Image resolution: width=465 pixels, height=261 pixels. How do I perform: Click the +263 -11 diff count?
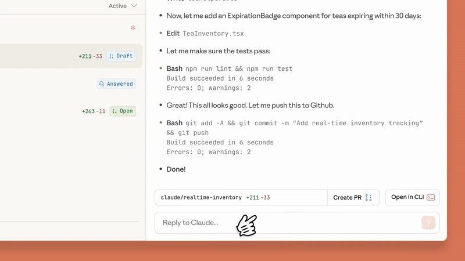pyautogui.click(x=94, y=111)
